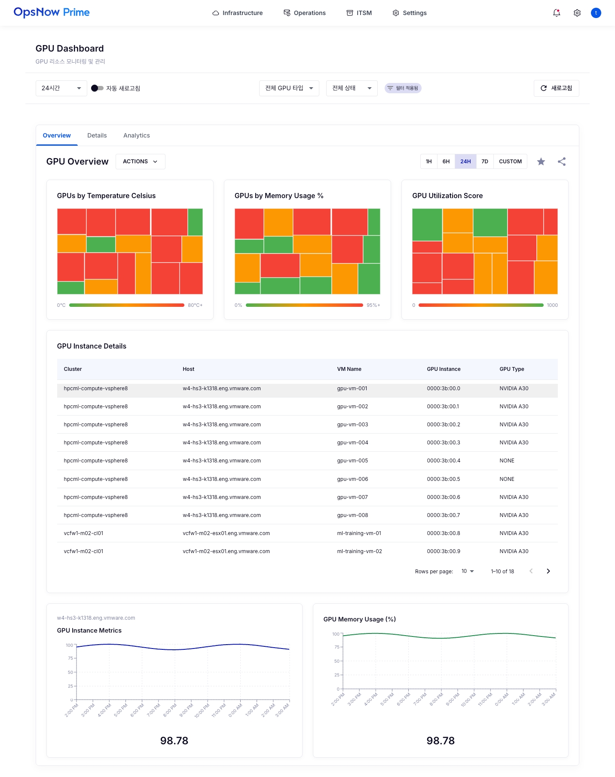Click the gear icon in top-right header
The width and height of the screenshot is (615, 777).
point(577,13)
